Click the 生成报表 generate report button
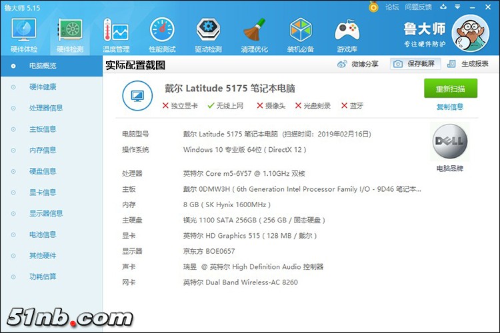 (468, 64)
